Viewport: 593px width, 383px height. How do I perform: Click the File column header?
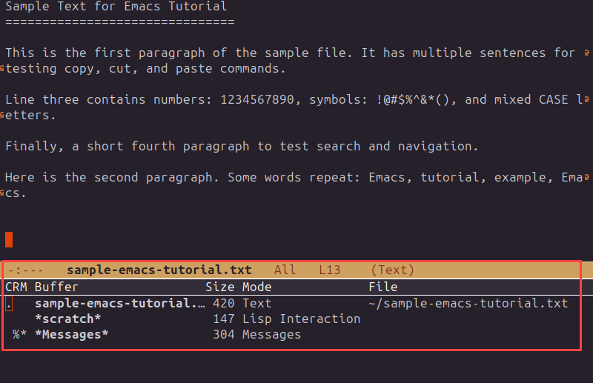click(x=382, y=287)
